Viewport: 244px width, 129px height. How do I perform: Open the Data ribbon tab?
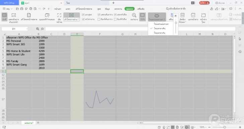(107, 9)
